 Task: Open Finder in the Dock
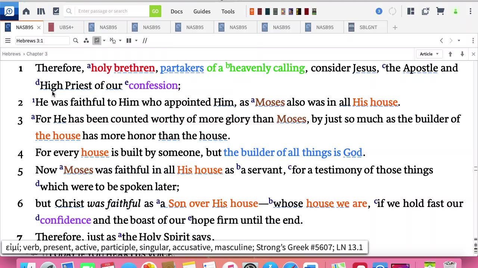coord(27,265)
